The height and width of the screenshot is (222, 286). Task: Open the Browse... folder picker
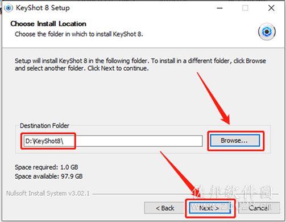pos(235,141)
